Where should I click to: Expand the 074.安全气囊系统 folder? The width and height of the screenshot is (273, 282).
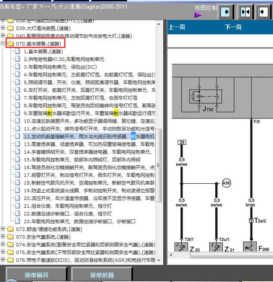[x=3, y=244]
